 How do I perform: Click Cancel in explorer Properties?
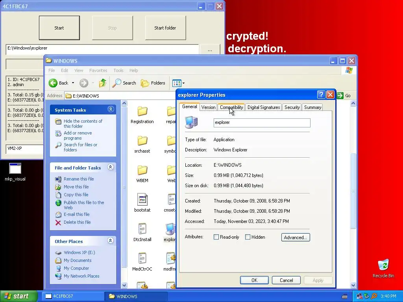click(287, 280)
